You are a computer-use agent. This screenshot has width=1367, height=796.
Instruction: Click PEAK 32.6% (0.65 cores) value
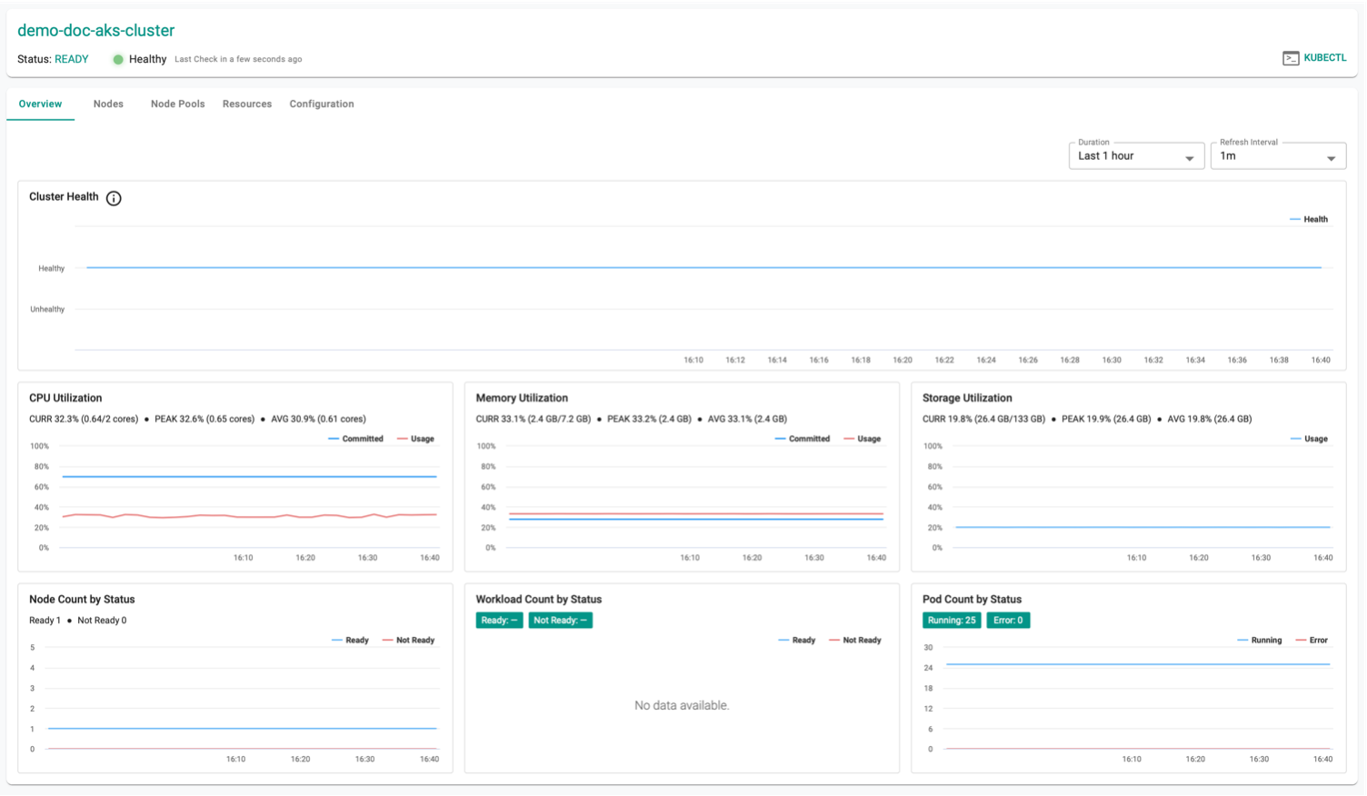click(x=205, y=419)
